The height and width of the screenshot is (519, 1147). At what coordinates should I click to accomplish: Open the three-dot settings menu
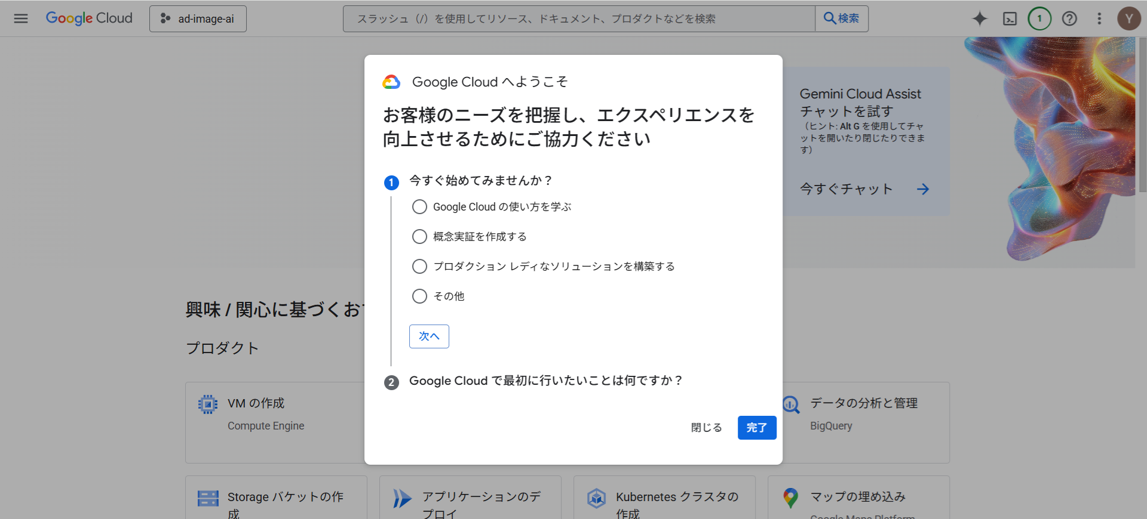coord(1099,18)
